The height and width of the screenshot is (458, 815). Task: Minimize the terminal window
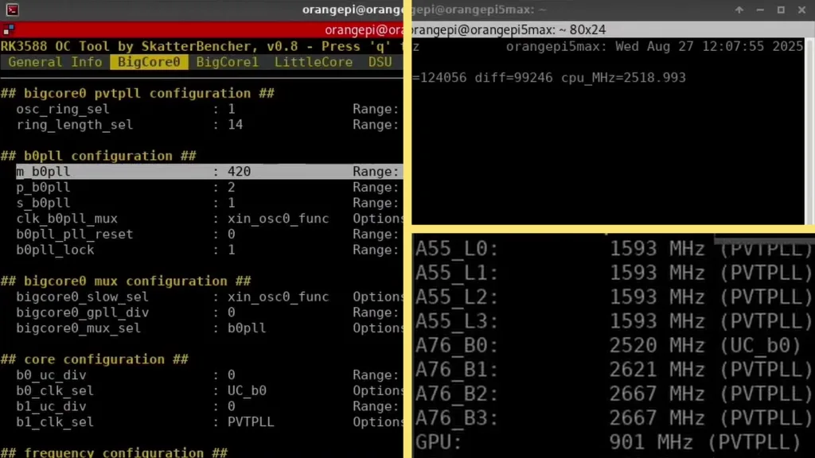(760, 10)
